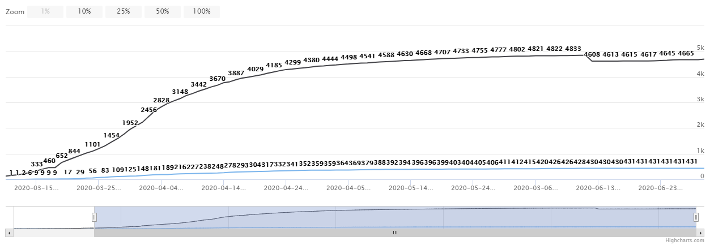The width and height of the screenshot is (710, 245).
Task: Click the scrollbar thumb grip
Action: [395, 232]
